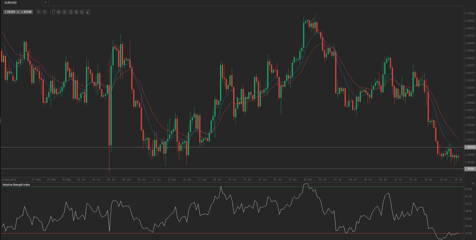The height and width of the screenshot is (240, 476).
Task: Click the zoom out magnifier icon
Action: [39, 12]
